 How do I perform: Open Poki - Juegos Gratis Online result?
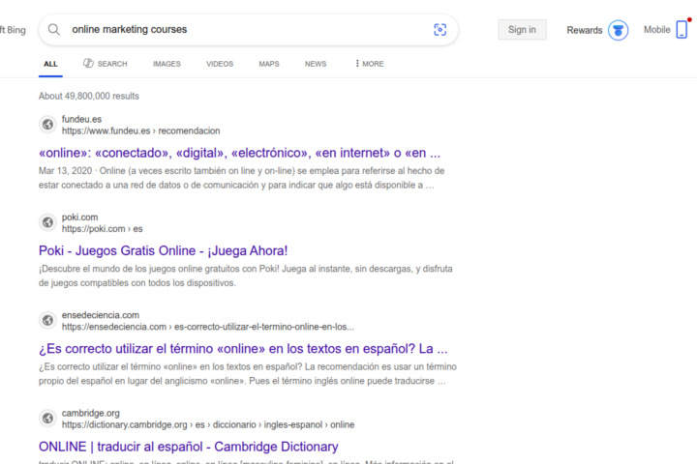(x=164, y=251)
